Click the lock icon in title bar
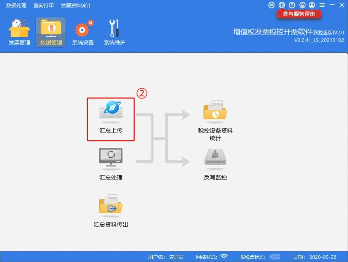The width and height of the screenshot is (348, 262). [302, 5]
